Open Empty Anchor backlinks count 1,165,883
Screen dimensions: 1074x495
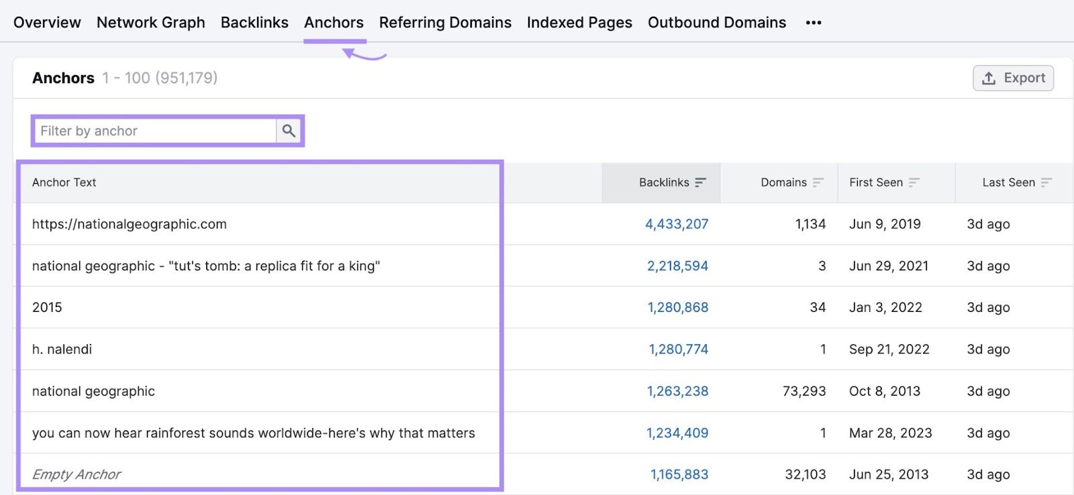pos(679,475)
